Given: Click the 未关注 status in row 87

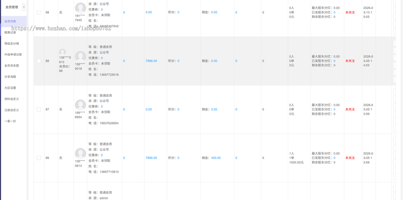Looking at the screenshot, I should click(350, 109).
